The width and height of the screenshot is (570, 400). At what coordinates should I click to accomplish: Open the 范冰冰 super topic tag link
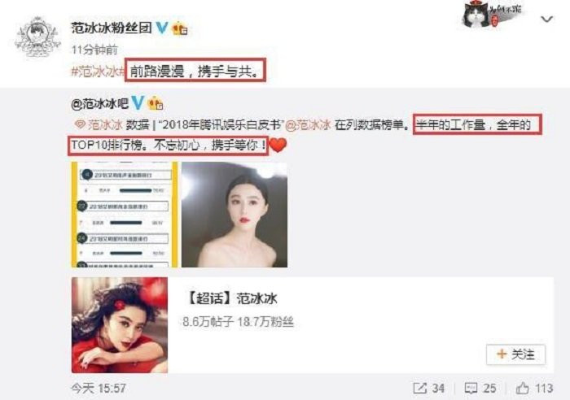point(99,125)
